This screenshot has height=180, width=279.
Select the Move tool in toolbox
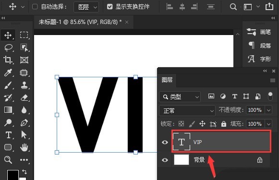coord(8,35)
